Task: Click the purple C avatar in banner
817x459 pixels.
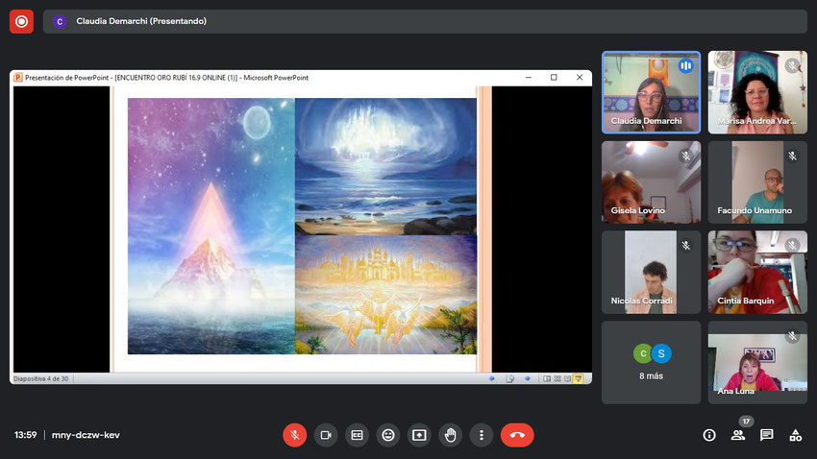Action: click(60, 21)
